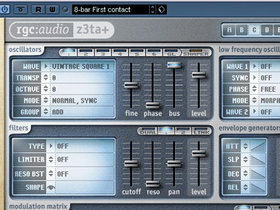Select filter 1 tab
This screenshot has width=280, height=210.
(166, 131)
